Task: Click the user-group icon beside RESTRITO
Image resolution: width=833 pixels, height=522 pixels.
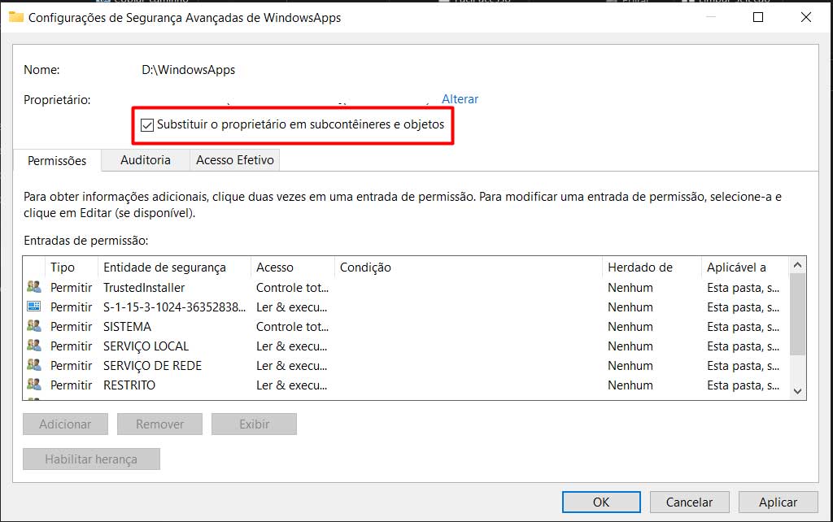Action: point(34,385)
